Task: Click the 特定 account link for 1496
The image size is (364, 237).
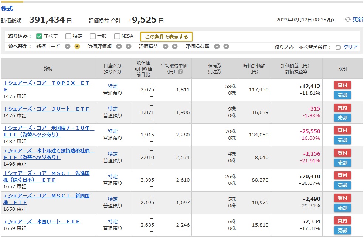Action: (113, 154)
